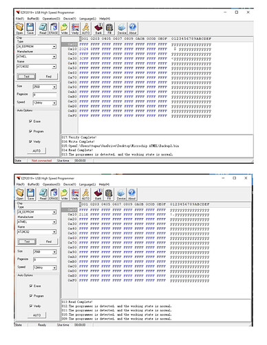Click the AUTO button under lower window's Auto Options
267x345 pixels.
pos(36,315)
